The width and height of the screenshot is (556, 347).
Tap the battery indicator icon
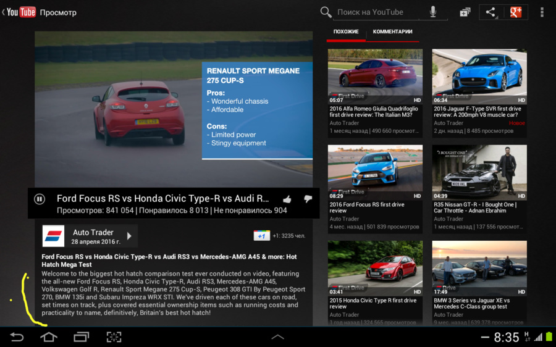click(x=549, y=337)
